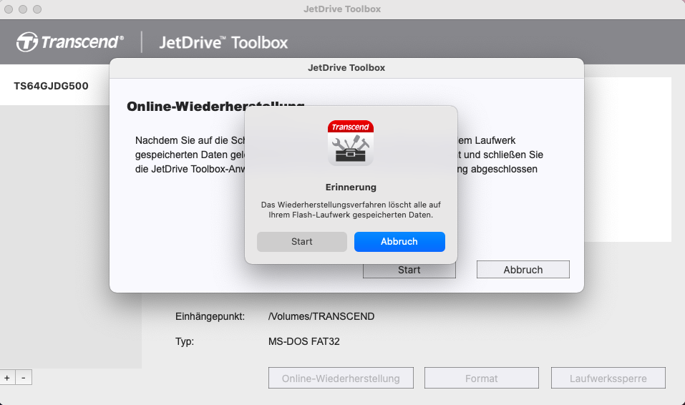Viewport: 685px width, 405px height.
Task: Click the Format button
Action: point(482,379)
